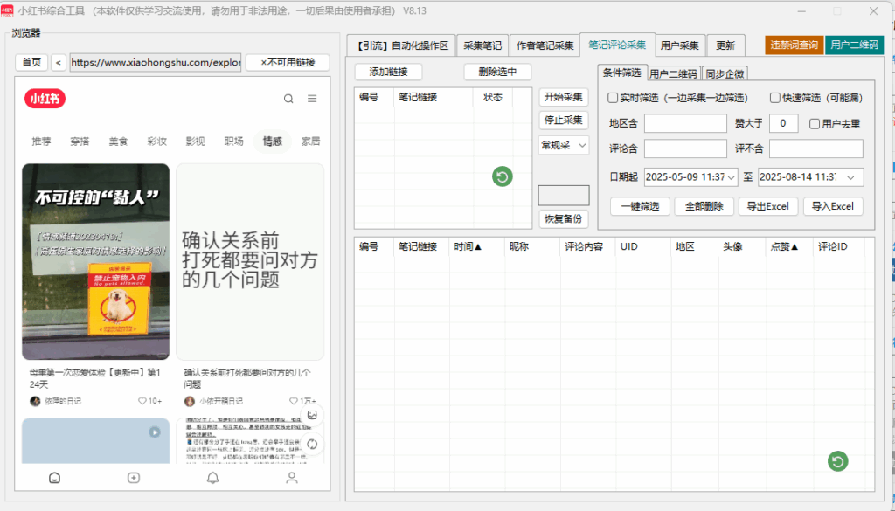Click 删除选中 button
Viewport: 895px width, 511px height.
click(x=497, y=72)
